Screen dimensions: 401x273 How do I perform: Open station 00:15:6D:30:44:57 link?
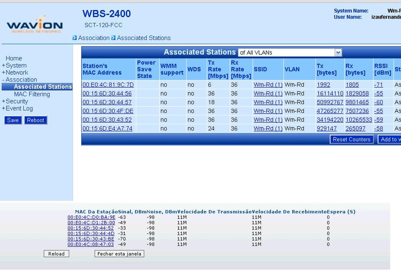coord(107,102)
